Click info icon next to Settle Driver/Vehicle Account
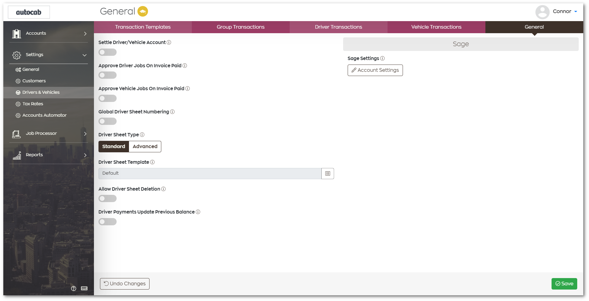Image resolution: width=589 pixels, height=301 pixels. pyautogui.click(x=169, y=42)
